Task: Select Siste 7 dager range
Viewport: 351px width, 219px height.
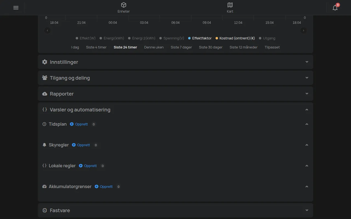Action: click(181, 47)
